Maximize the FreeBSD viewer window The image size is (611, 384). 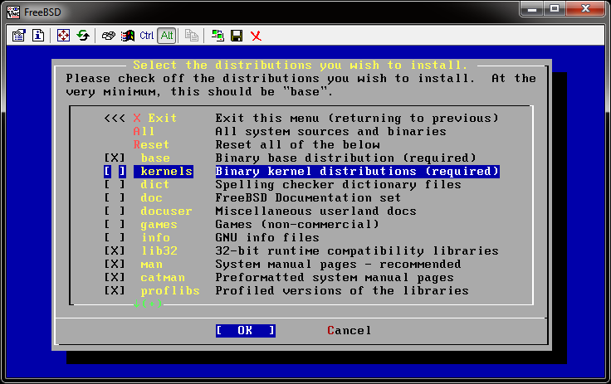(x=555, y=9)
